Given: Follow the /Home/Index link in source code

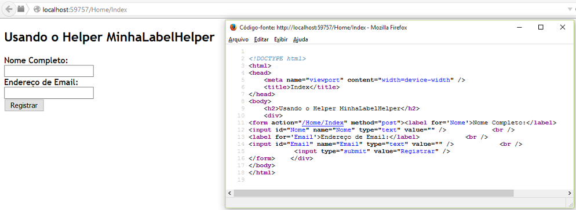Looking at the screenshot, I should click(323, 123).
